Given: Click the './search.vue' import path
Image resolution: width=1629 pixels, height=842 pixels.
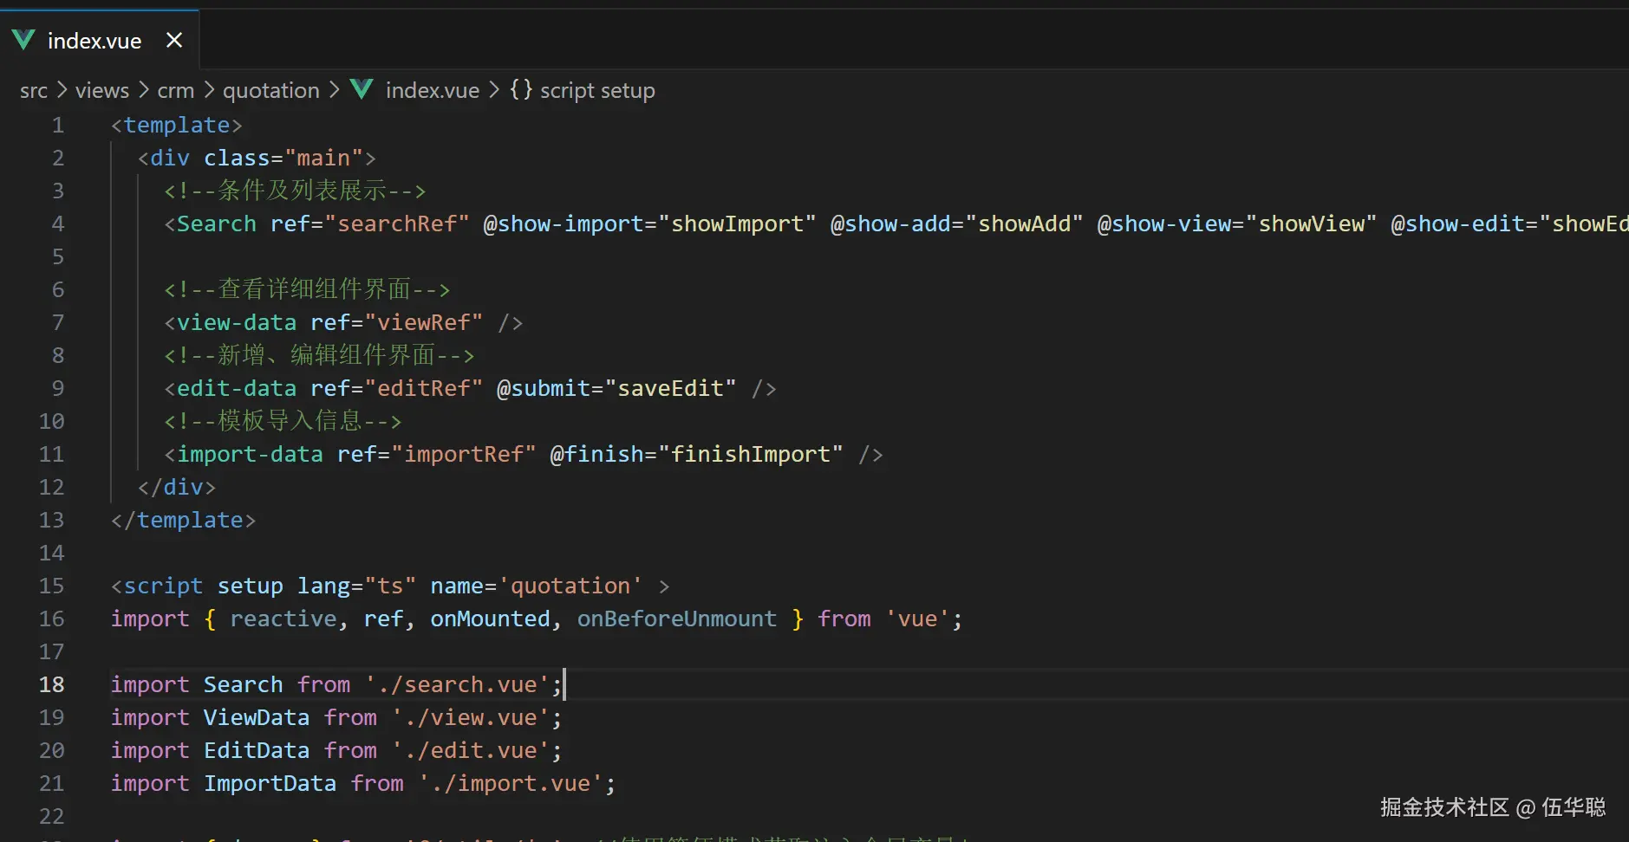Looking at the screenshot, I should coord(457,685).
